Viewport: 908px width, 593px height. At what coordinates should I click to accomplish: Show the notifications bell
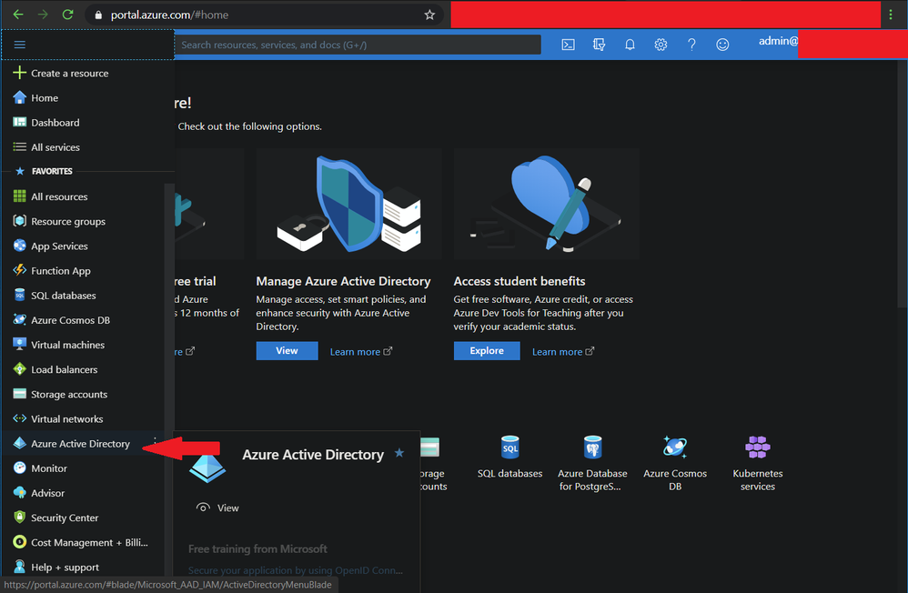point(630,45)
